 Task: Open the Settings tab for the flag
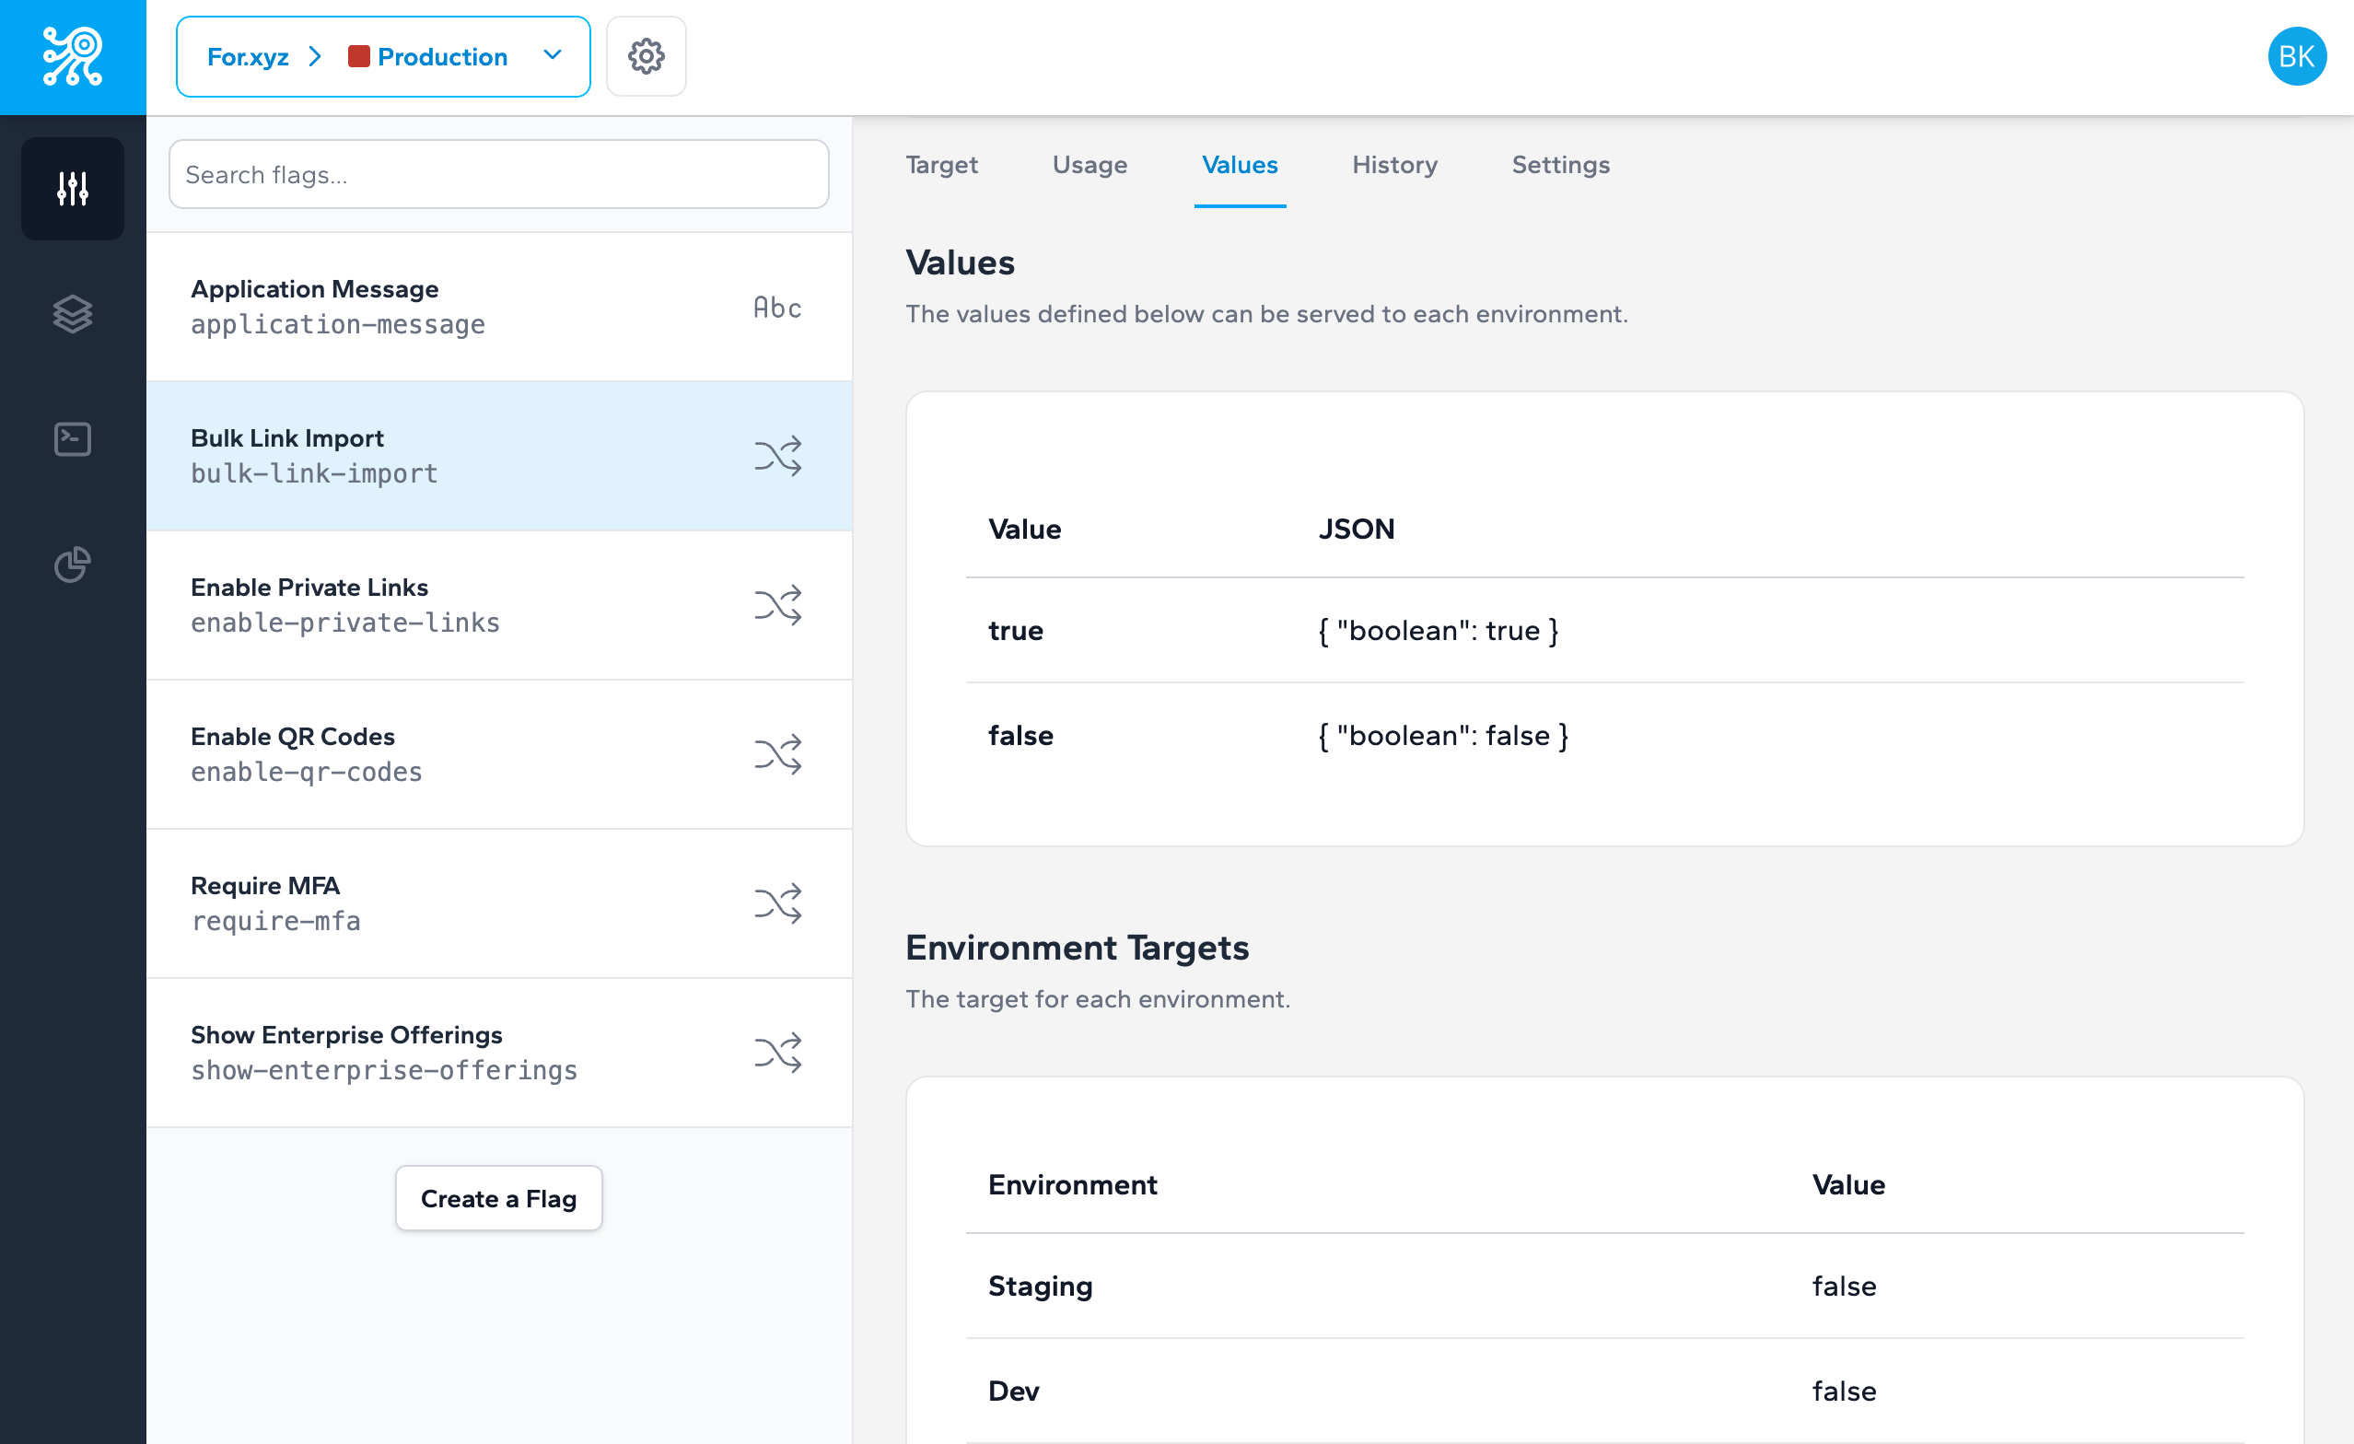[x=1560, y=164]
